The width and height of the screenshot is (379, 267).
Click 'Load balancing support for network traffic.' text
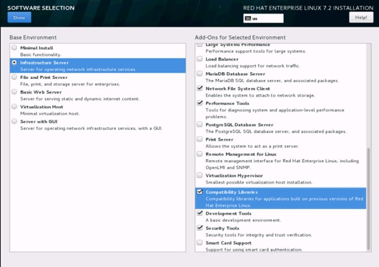[252, 66]
